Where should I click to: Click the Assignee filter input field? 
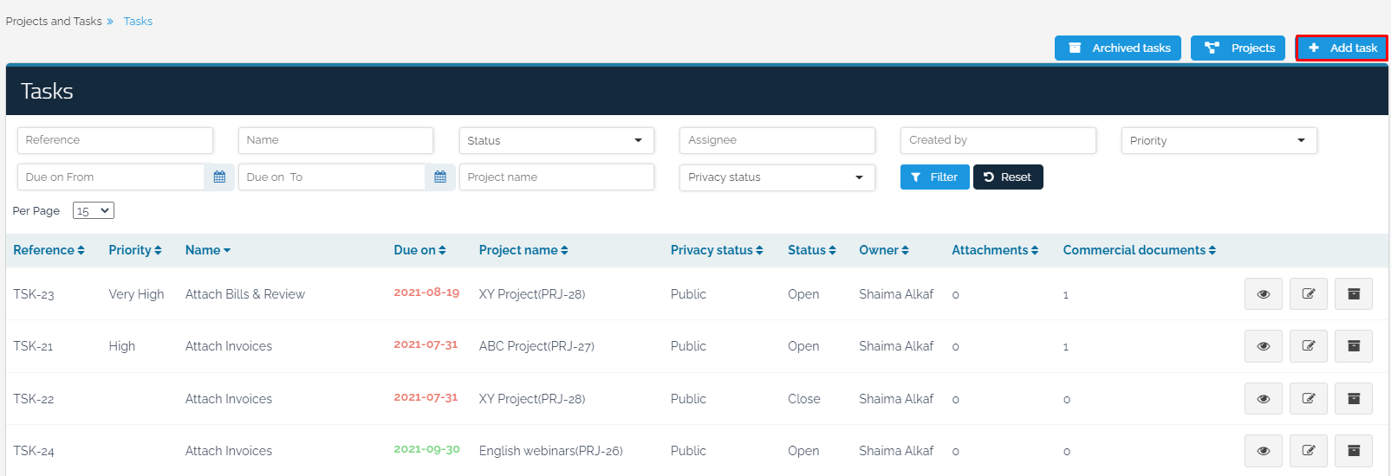point(777,140)
